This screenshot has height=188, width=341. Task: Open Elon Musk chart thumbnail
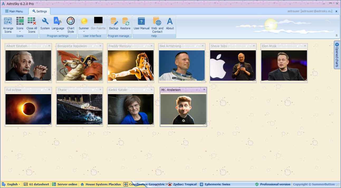(284, 65)
